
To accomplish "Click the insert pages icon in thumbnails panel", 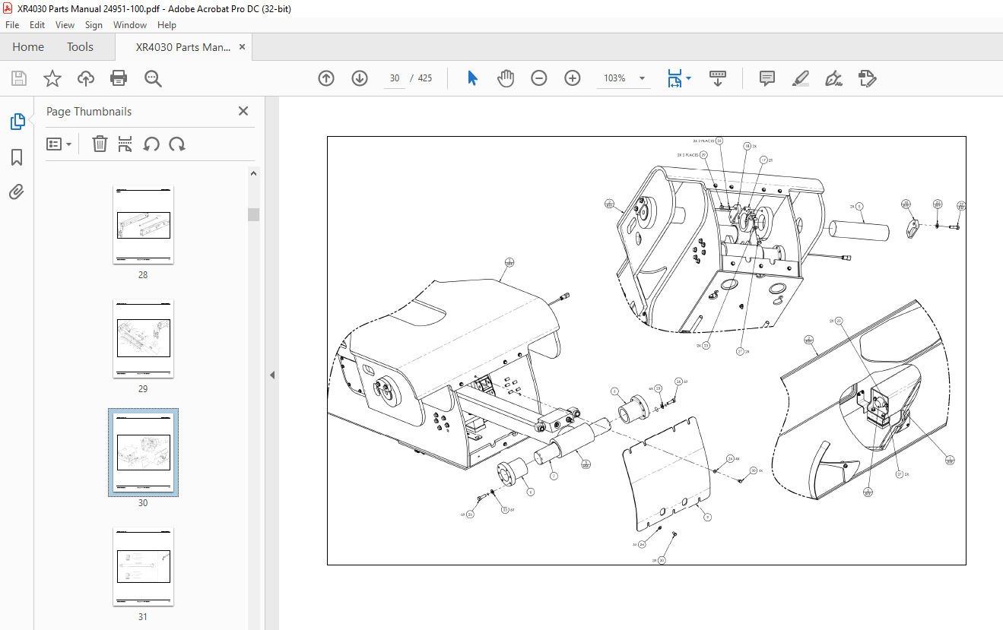I will click(126, 144).
